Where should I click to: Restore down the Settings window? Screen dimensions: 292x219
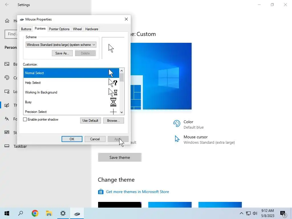pos(272,5)
